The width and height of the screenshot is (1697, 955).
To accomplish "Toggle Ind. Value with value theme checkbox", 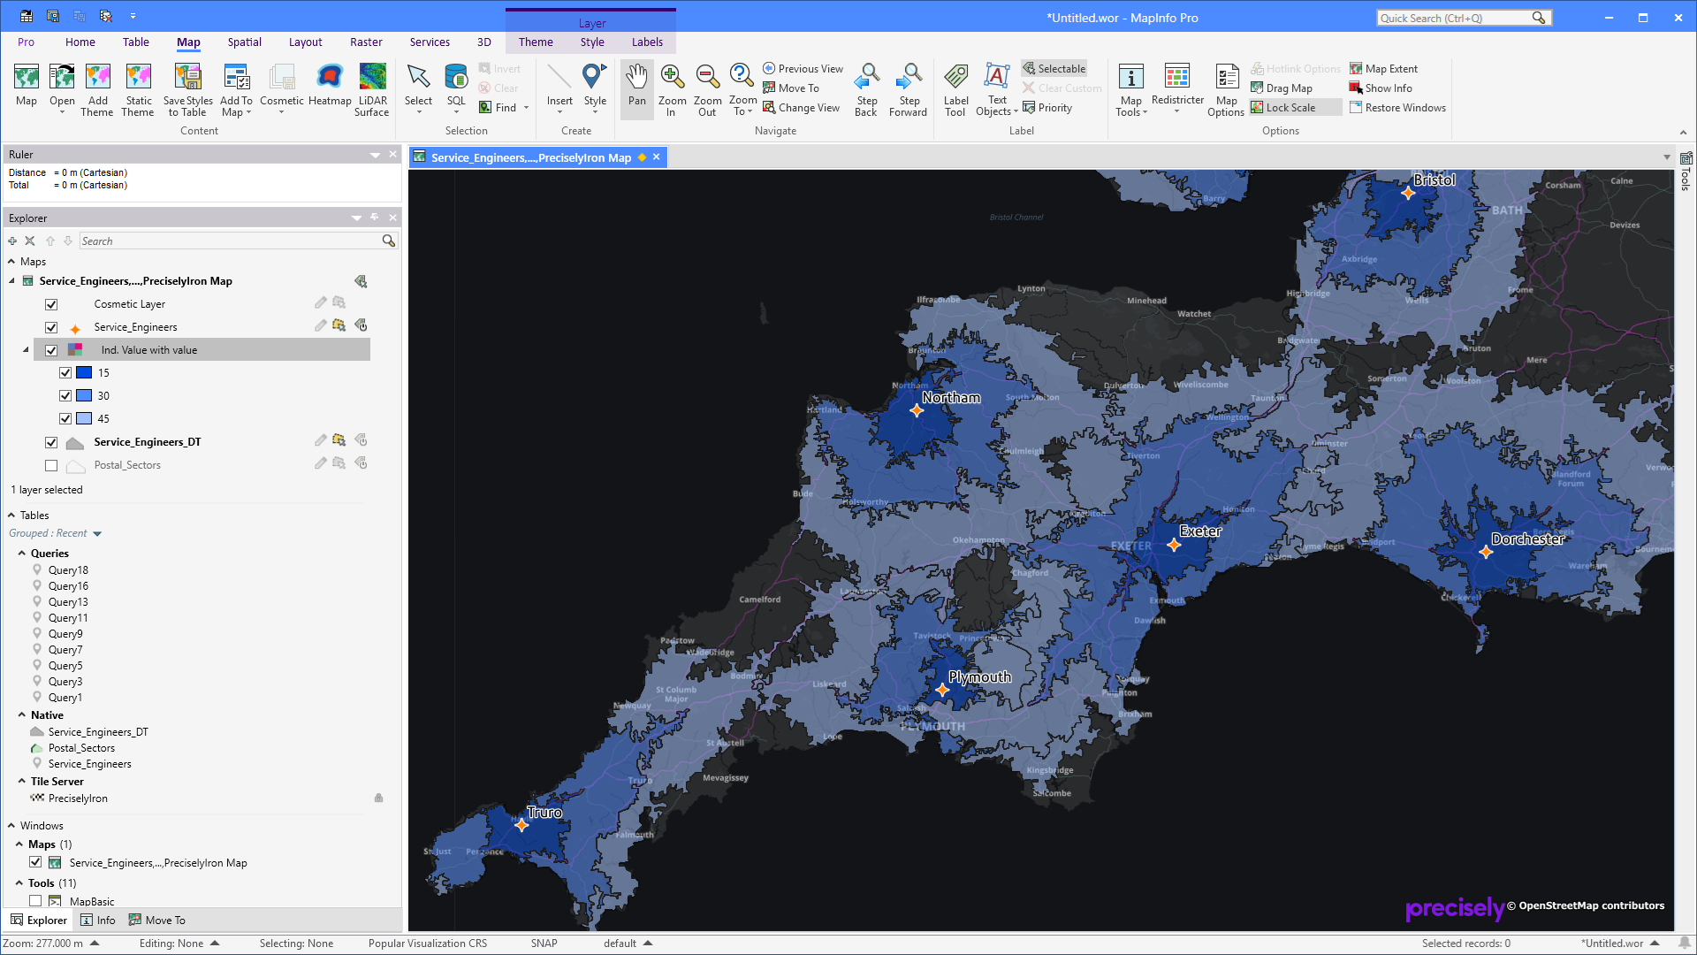I will (x=51, y=350).
